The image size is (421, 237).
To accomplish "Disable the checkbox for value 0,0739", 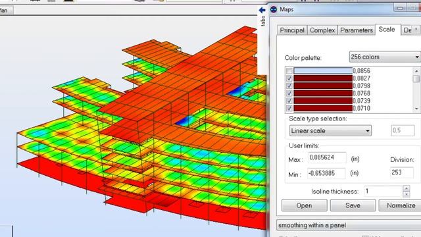I will coord(289,101).
